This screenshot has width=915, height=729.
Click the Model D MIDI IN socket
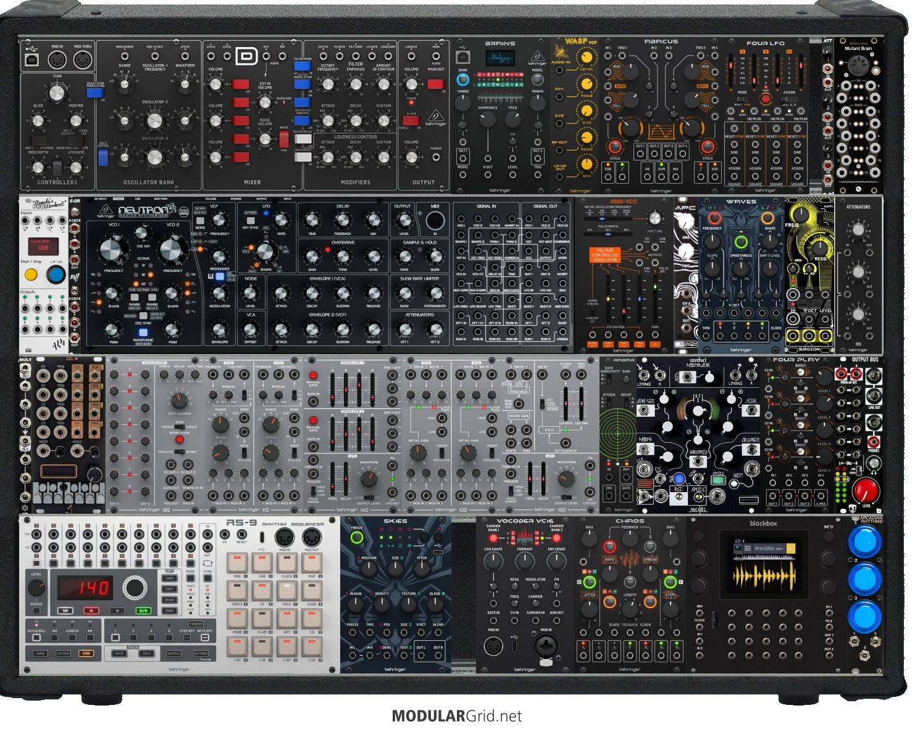[x=57, y=60]
